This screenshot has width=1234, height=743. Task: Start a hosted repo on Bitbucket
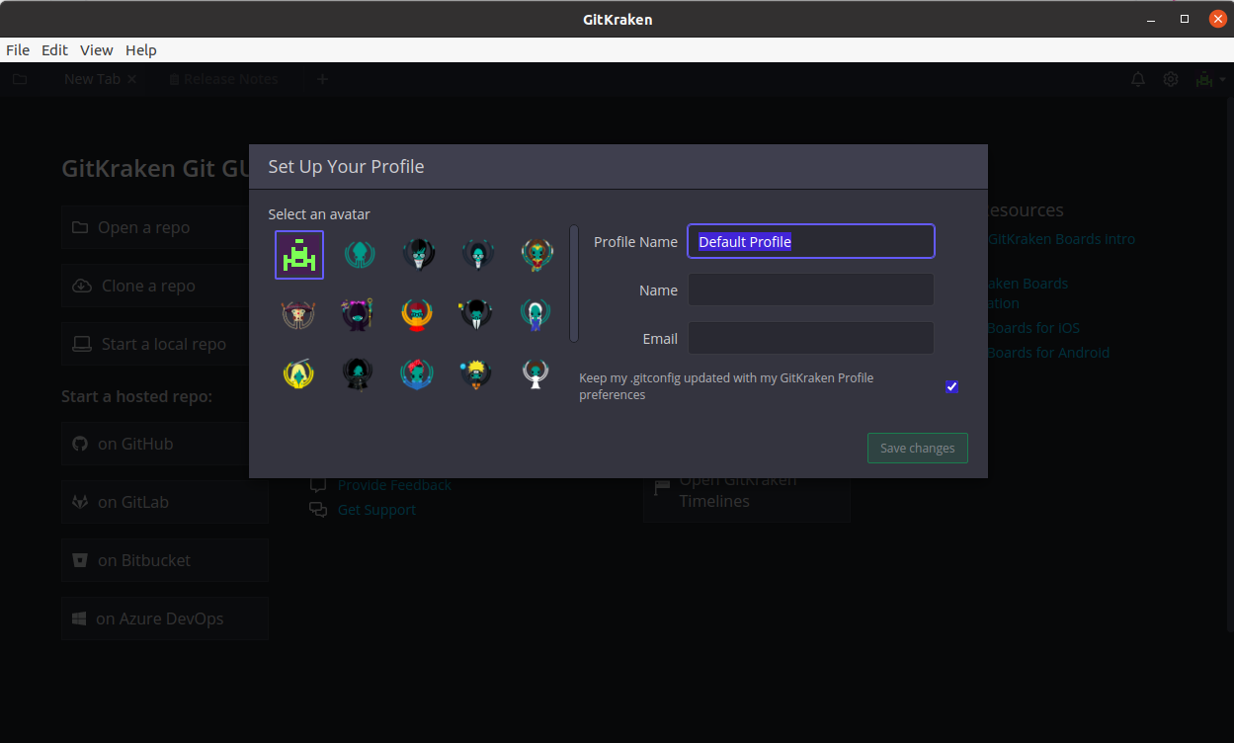click(164, 560)
